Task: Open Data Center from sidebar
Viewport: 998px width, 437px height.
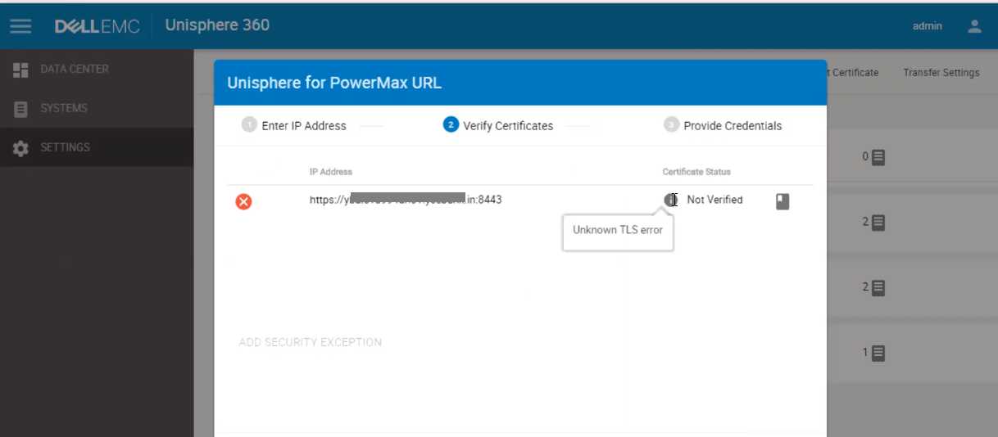Action: [97, 70]
